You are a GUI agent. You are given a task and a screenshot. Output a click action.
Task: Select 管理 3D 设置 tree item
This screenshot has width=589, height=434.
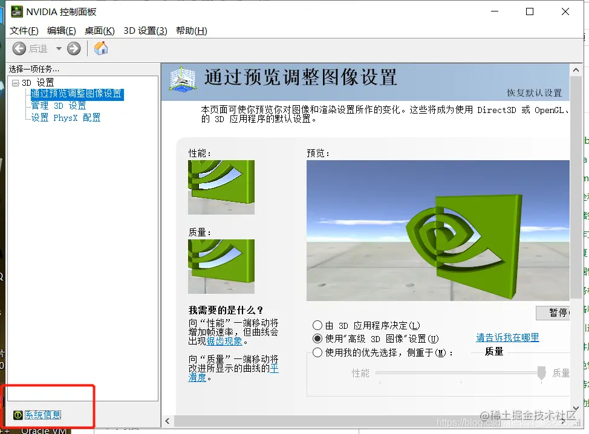pyautogui.click(x=59, y=106)
